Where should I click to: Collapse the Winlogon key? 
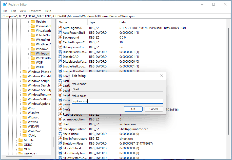click(x=28, y=53)
